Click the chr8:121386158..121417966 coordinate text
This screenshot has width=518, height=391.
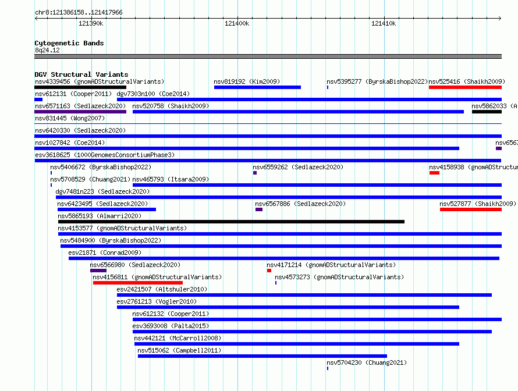(x=79, y=13)
